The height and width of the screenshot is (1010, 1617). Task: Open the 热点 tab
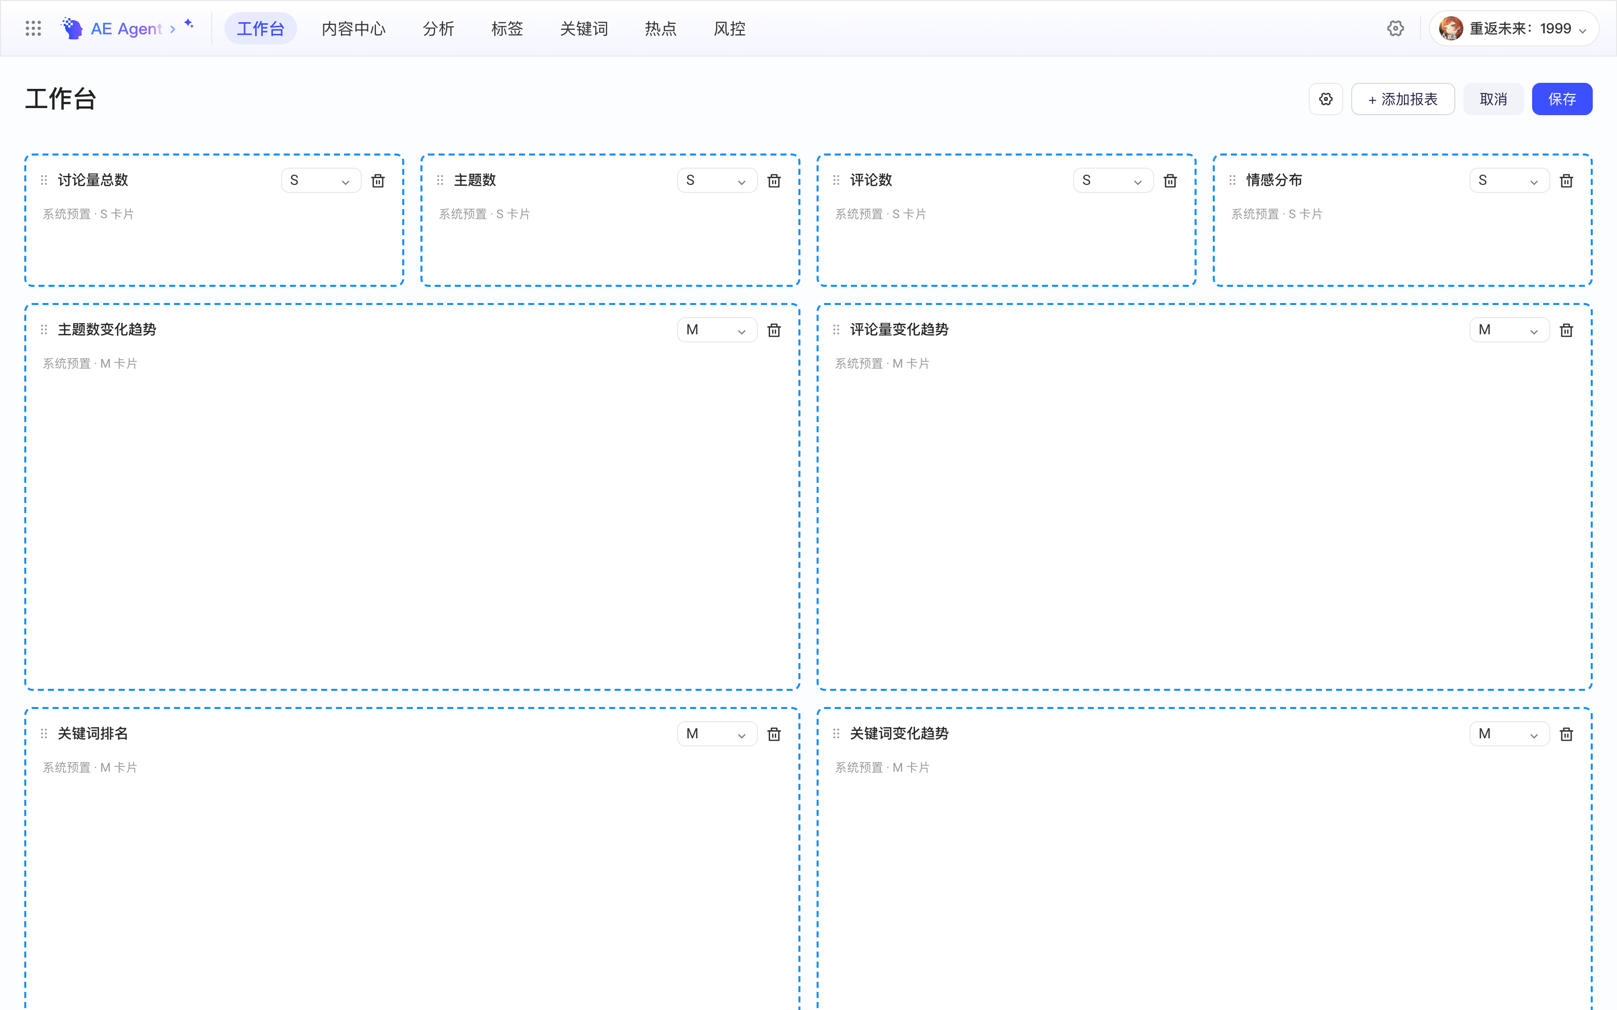coord(661,29)
